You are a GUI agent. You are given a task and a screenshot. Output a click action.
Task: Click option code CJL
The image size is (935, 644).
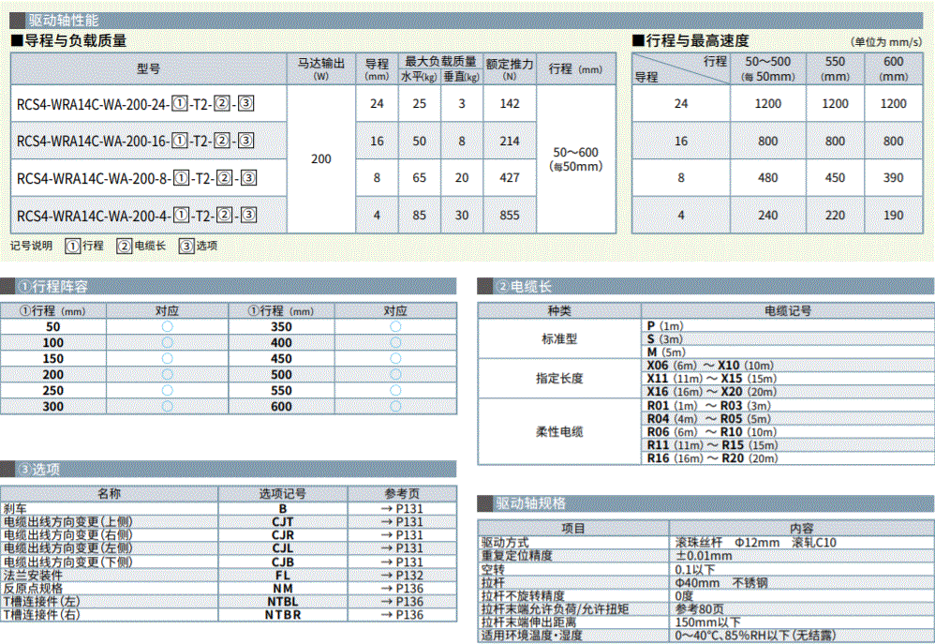[283, 547]
